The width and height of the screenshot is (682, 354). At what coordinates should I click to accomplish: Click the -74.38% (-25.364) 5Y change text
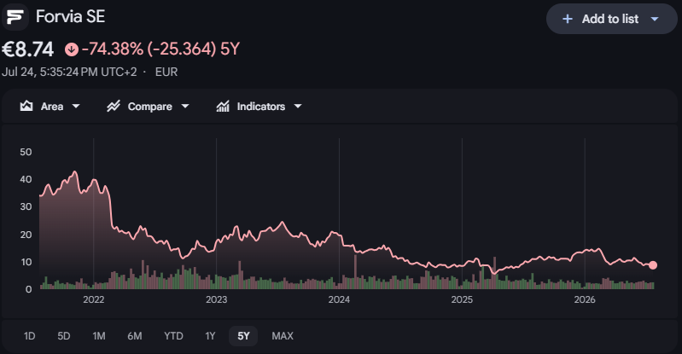[161, 49]
